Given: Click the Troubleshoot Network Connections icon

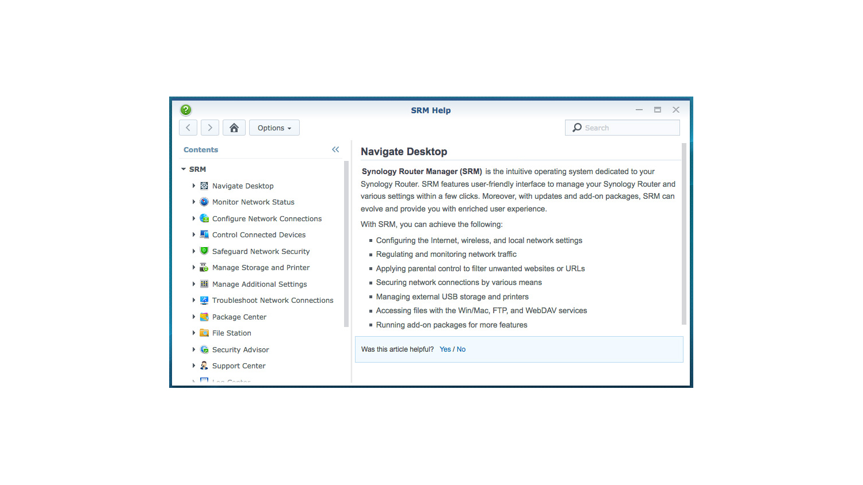Looking at the screenshot, I should pyautogui.click(x=204, y=300).
